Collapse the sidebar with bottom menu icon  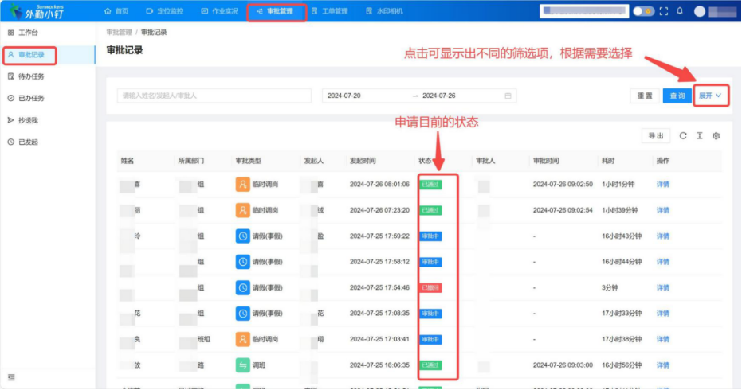pyautogui.click(x=11, y=378)
